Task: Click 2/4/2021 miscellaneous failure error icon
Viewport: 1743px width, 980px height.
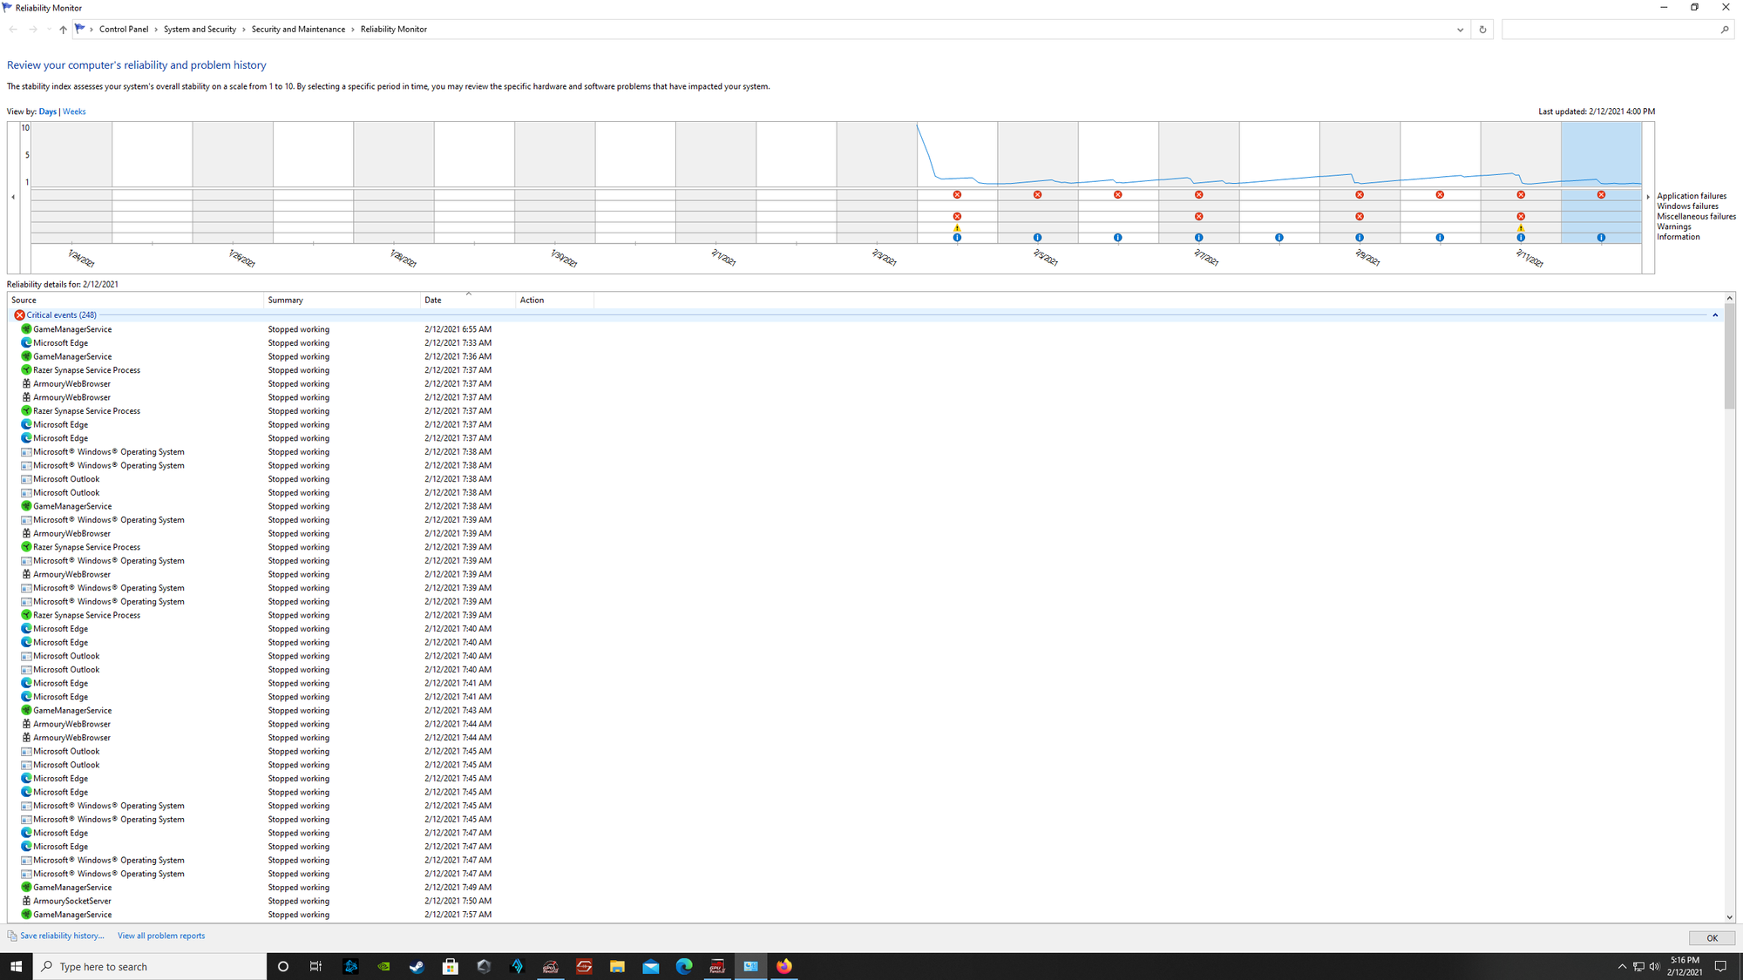Action: pos(957,217)
